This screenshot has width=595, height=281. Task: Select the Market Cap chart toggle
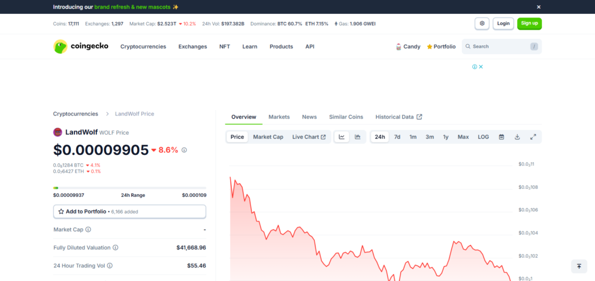coord(268,137)
